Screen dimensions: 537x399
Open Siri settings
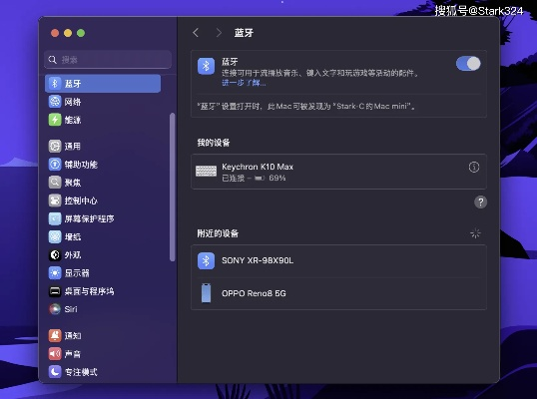[103, 309]
